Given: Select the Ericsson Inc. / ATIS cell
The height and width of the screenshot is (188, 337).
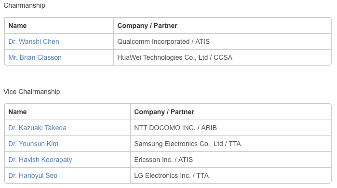Looking at the screenshot, I should coord(231,160).
